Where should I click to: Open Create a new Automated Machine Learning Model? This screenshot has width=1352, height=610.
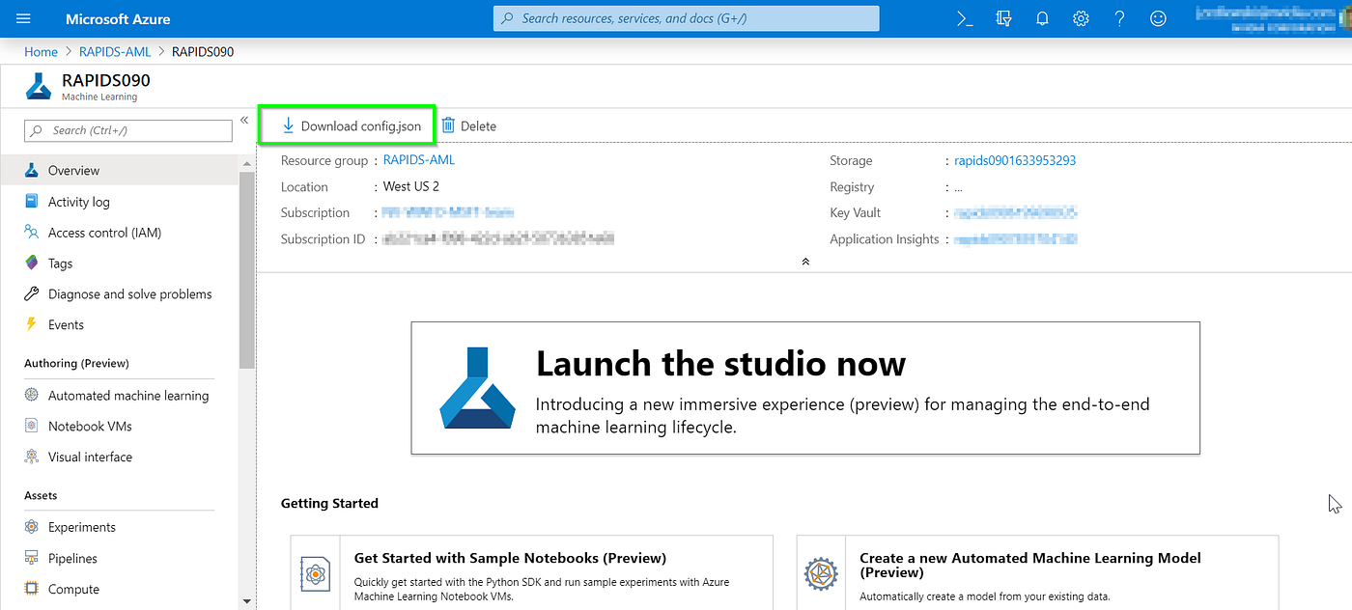(x=1037, y=572)
